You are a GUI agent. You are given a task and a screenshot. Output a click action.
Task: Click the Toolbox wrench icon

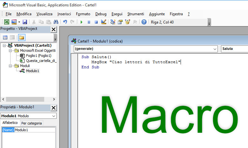coord(135,22)
